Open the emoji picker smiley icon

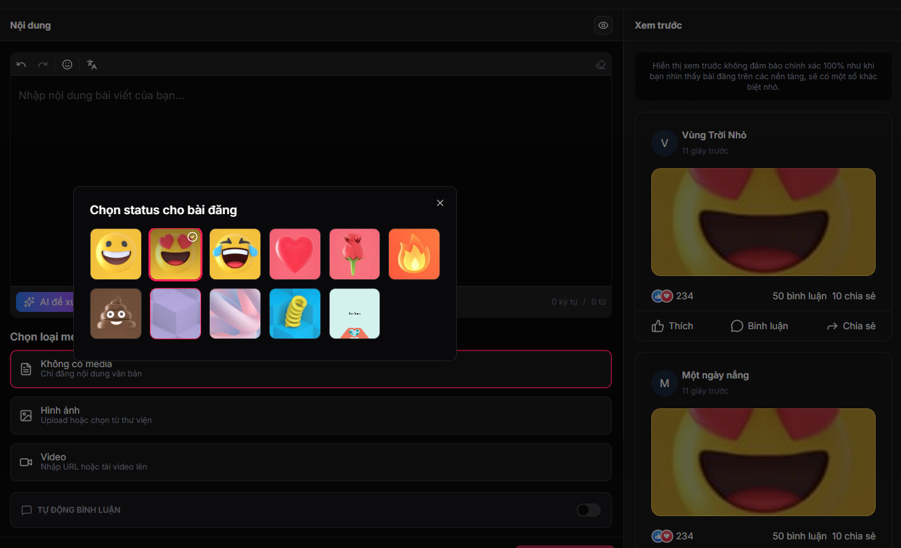point(67,65)
